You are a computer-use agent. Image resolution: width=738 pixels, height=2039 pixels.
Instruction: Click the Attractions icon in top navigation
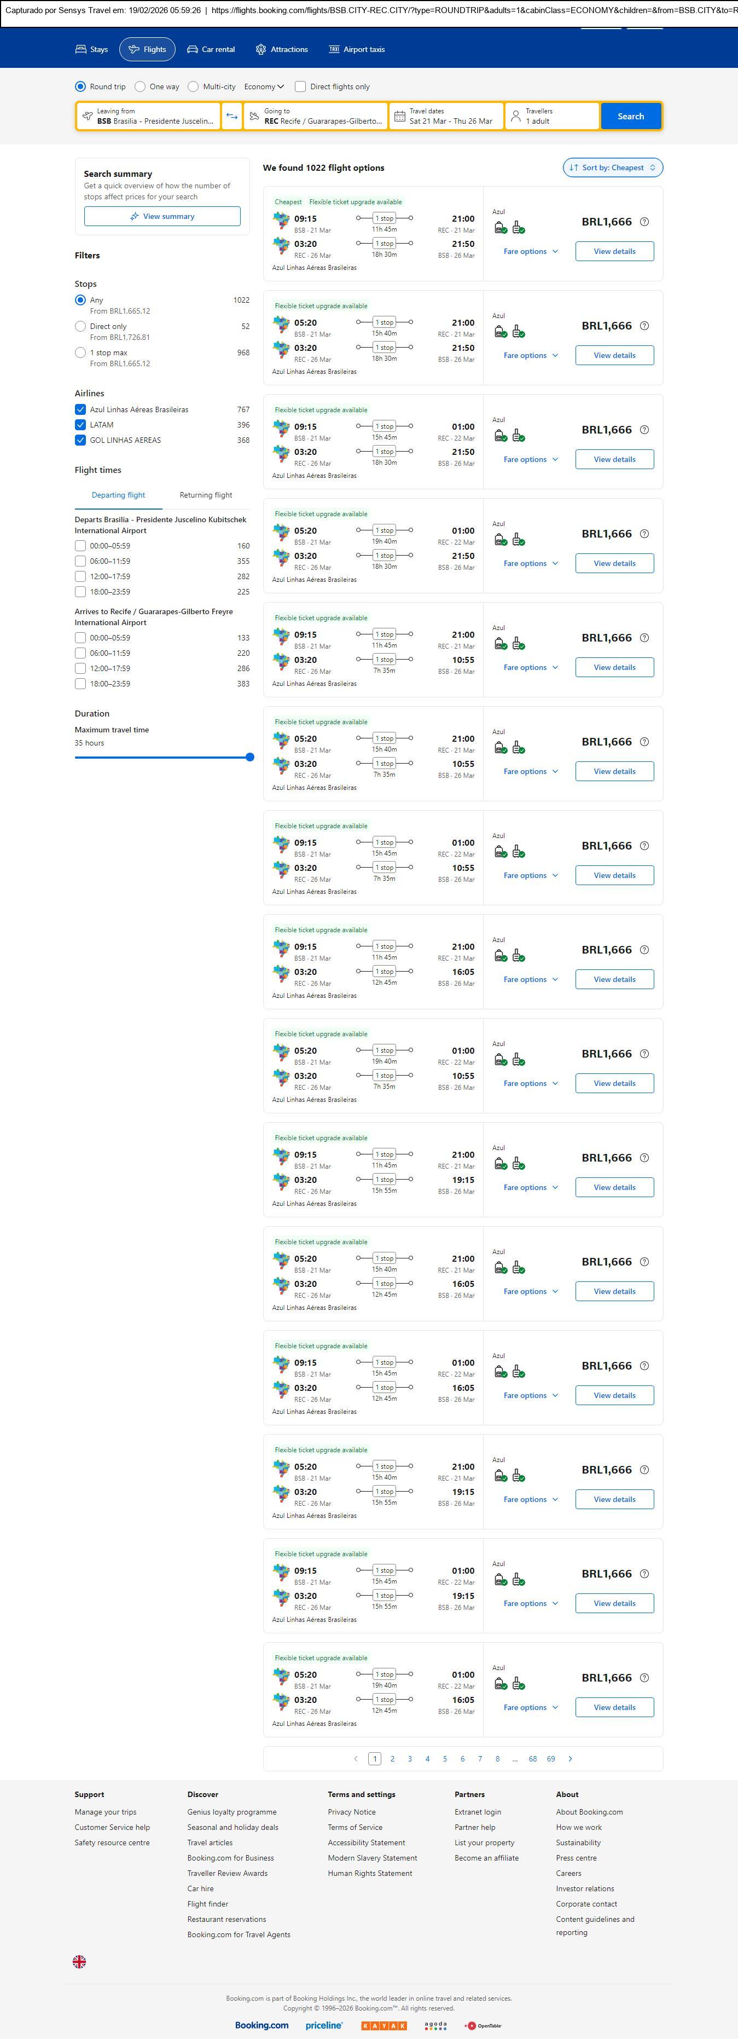(x=261, y=49)
